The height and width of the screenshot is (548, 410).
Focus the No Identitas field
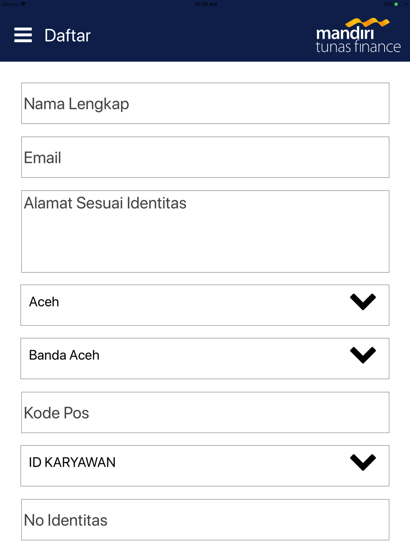pyautogui.click(x=205, y=520)
